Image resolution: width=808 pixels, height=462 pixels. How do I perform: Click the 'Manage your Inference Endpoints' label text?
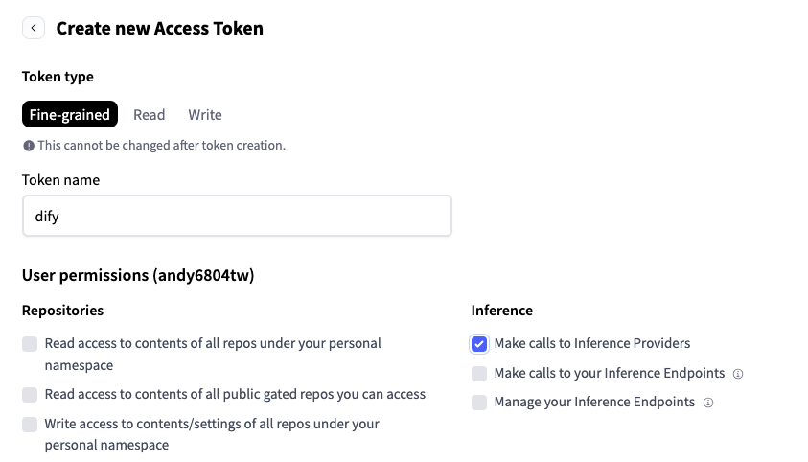(x=594, y=403)
